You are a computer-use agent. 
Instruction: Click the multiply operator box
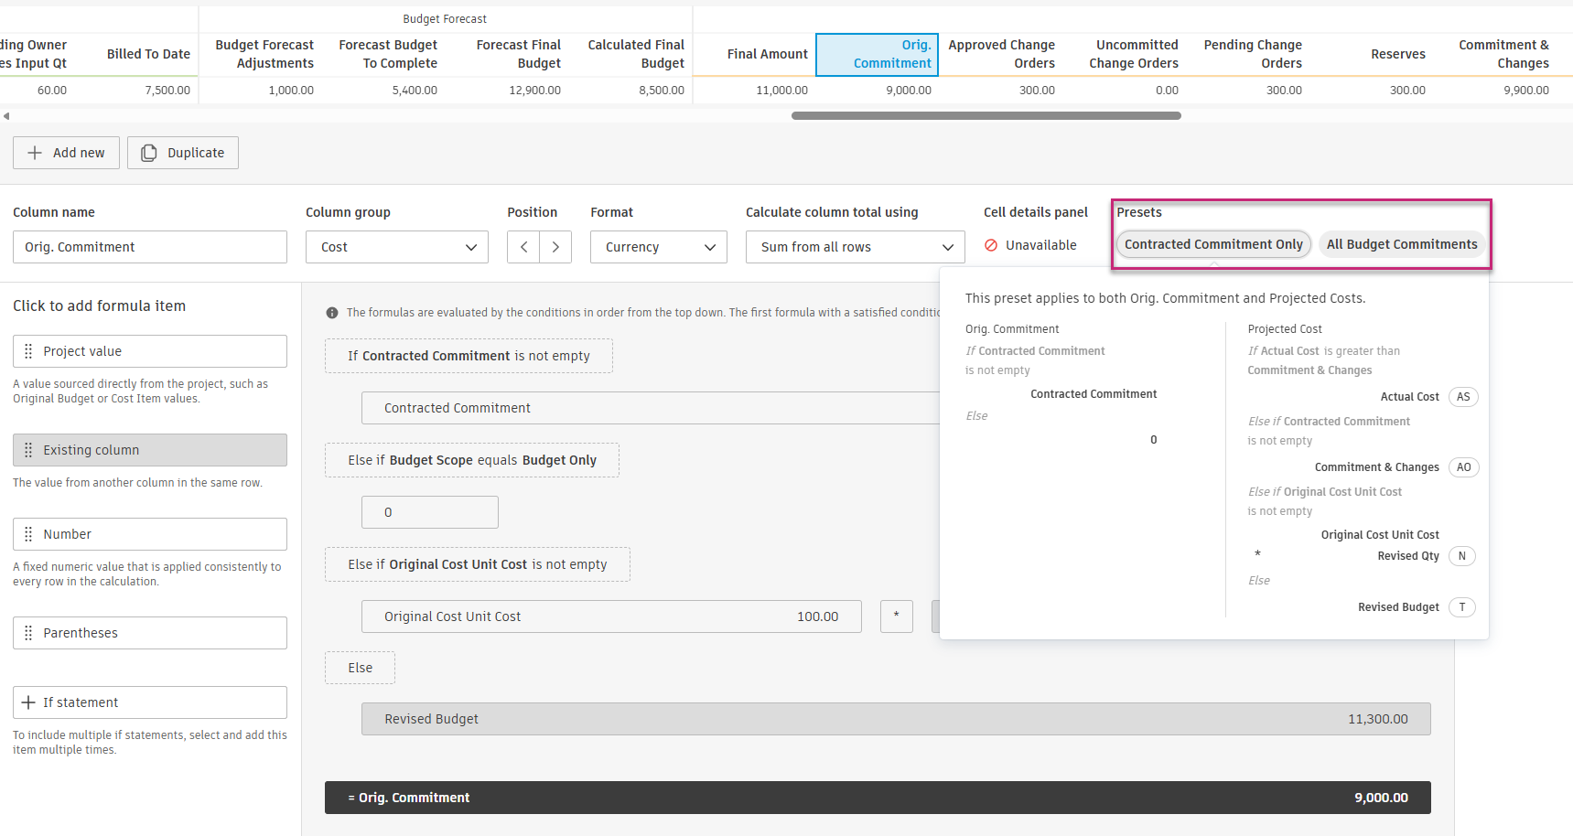[x=897, y=616]
